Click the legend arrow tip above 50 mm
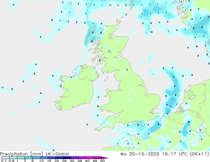Image resolution: width=210 pixels, height=162 pixels. pyautogui.click(x=105, y=158)
